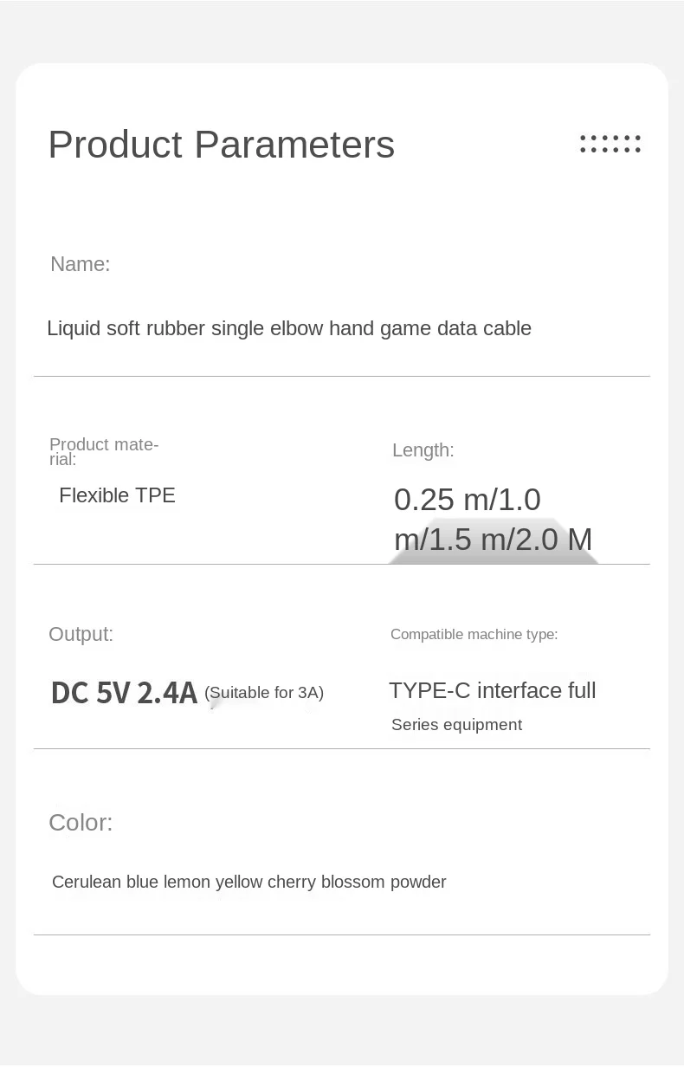Click the TYPE-C interface full text
Viewport: 684px width, 1067px height.
point(492,690)
